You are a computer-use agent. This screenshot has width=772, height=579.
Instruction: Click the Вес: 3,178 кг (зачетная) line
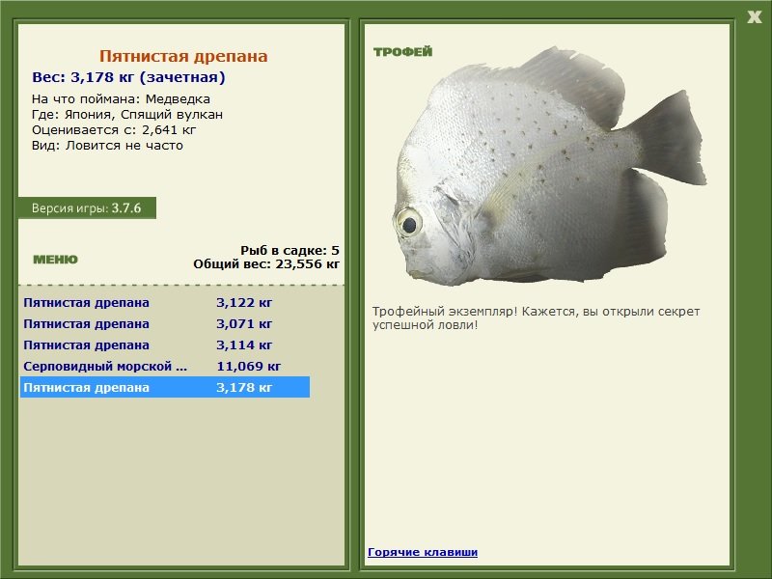pyautogui.click(x=128, y=77)
